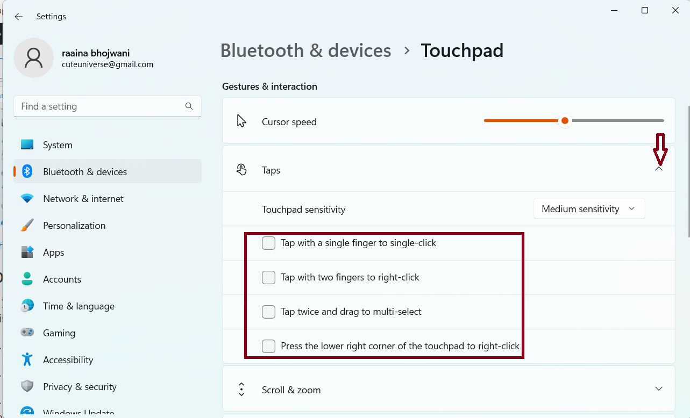Enable tap twice and drag to multi-select

click(x=268, y=312)
